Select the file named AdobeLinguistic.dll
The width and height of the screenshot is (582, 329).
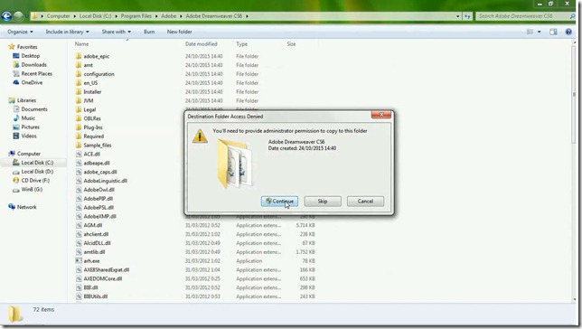tap(106, 181)
